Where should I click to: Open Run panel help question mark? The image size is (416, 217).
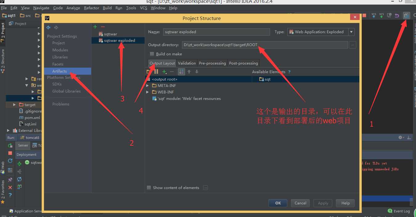tap(10, 195)
